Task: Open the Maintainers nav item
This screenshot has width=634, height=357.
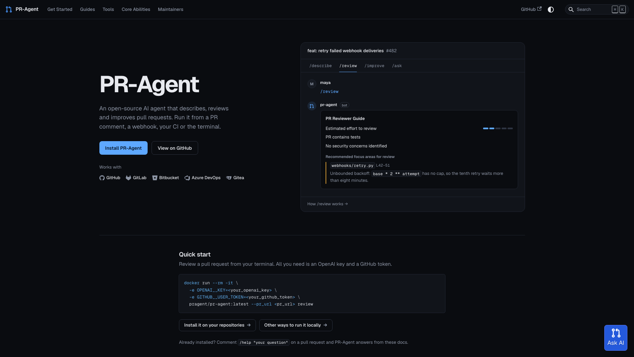Action: tap(170, 9)
